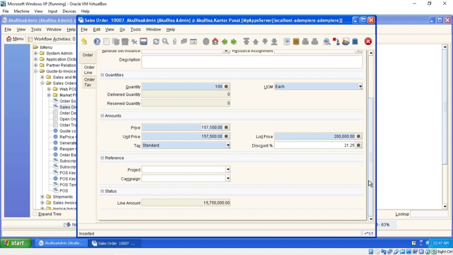
Task: Collapse the Quantities section
Action: [x=102, y=75]
